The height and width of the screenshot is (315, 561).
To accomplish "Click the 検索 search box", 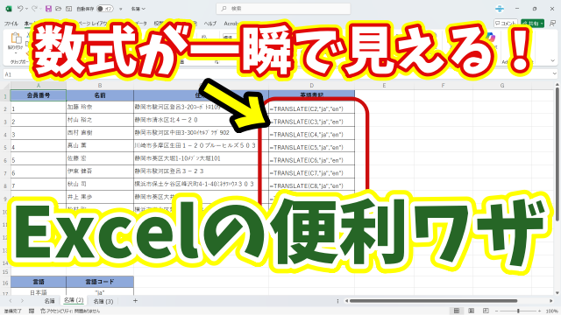I will [x=283, y=9].
